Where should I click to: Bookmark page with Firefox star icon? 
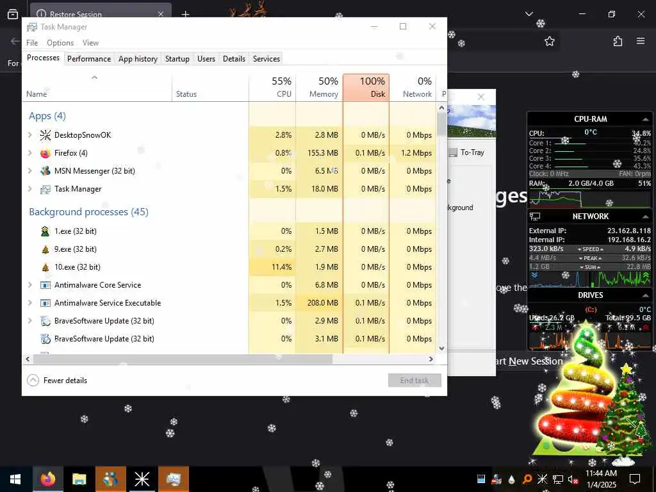pyautogui.click(x=550, y=41)
